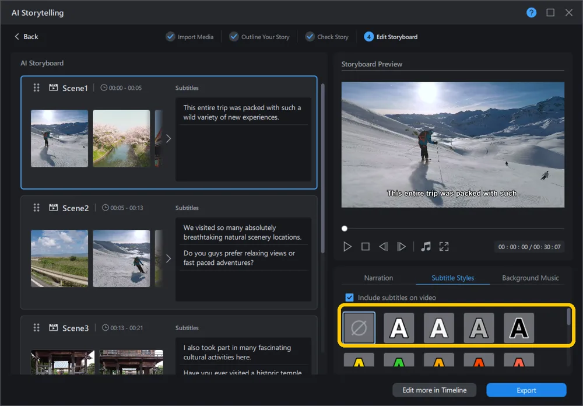Grab the Scene3 drag handle dots

pos(36,327)
